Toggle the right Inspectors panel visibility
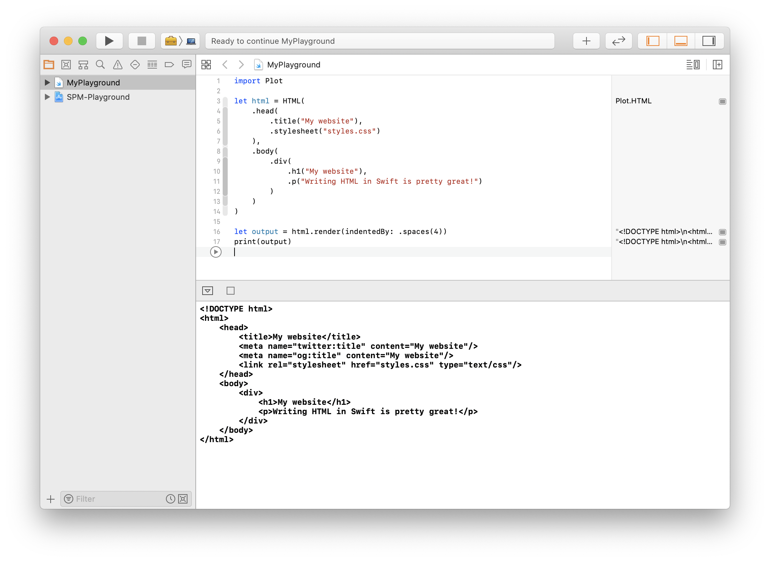The height and width of the screenshot is (562, 770). 709,41
